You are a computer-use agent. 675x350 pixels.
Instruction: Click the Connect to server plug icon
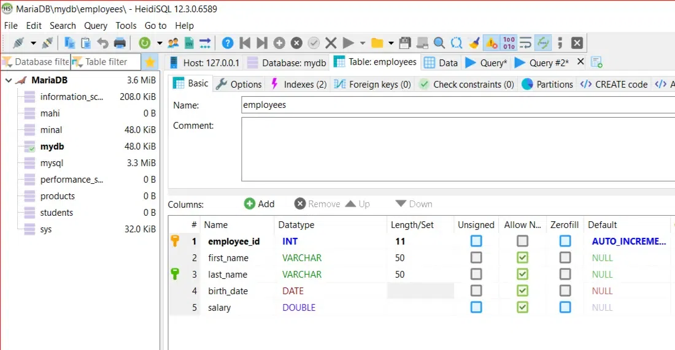pos(18,43)
